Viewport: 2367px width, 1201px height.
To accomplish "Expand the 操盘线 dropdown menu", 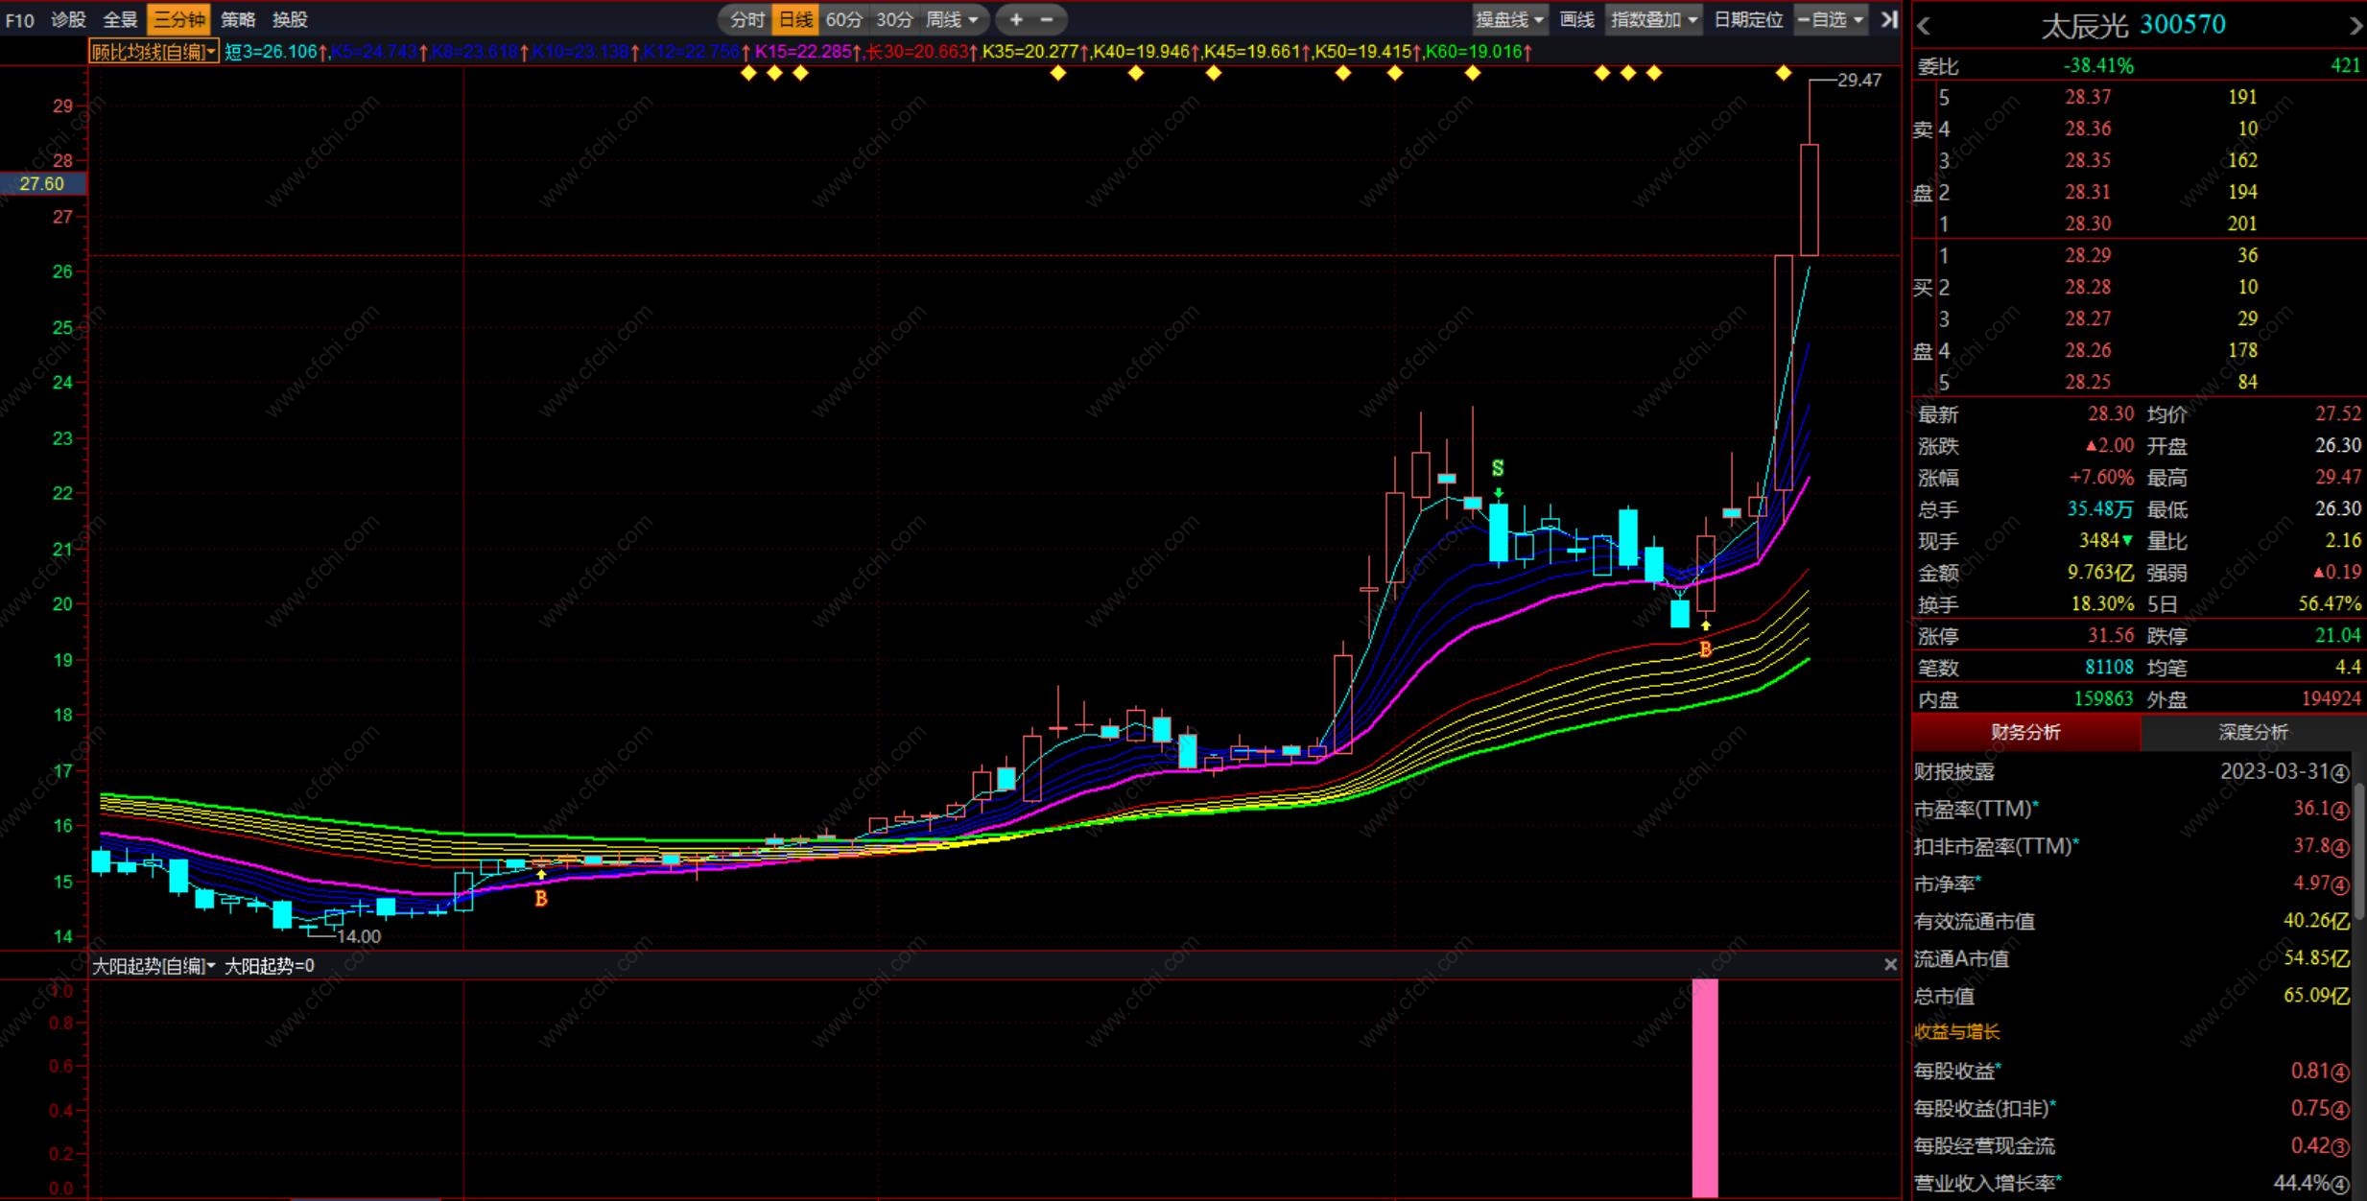I will tap(1509, 19).
